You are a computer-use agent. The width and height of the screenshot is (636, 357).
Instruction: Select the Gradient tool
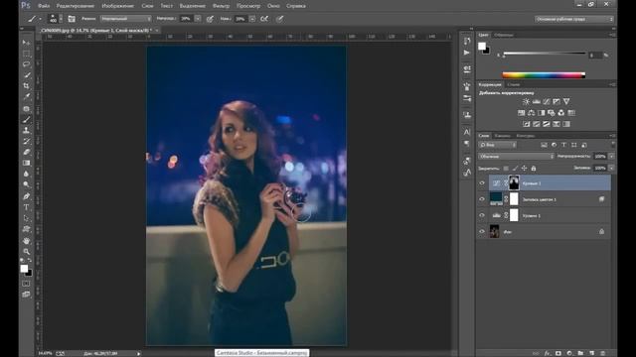(x=27, y=163)
